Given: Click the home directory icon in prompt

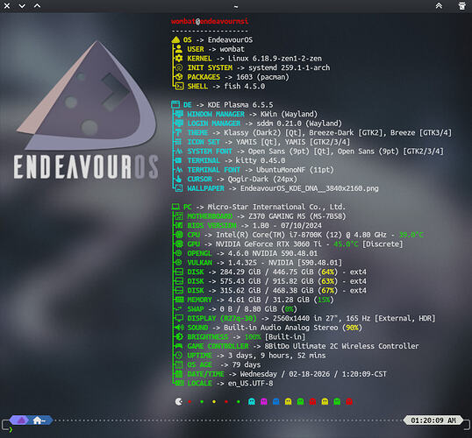Looking at the screenshot, I should 38,420.
